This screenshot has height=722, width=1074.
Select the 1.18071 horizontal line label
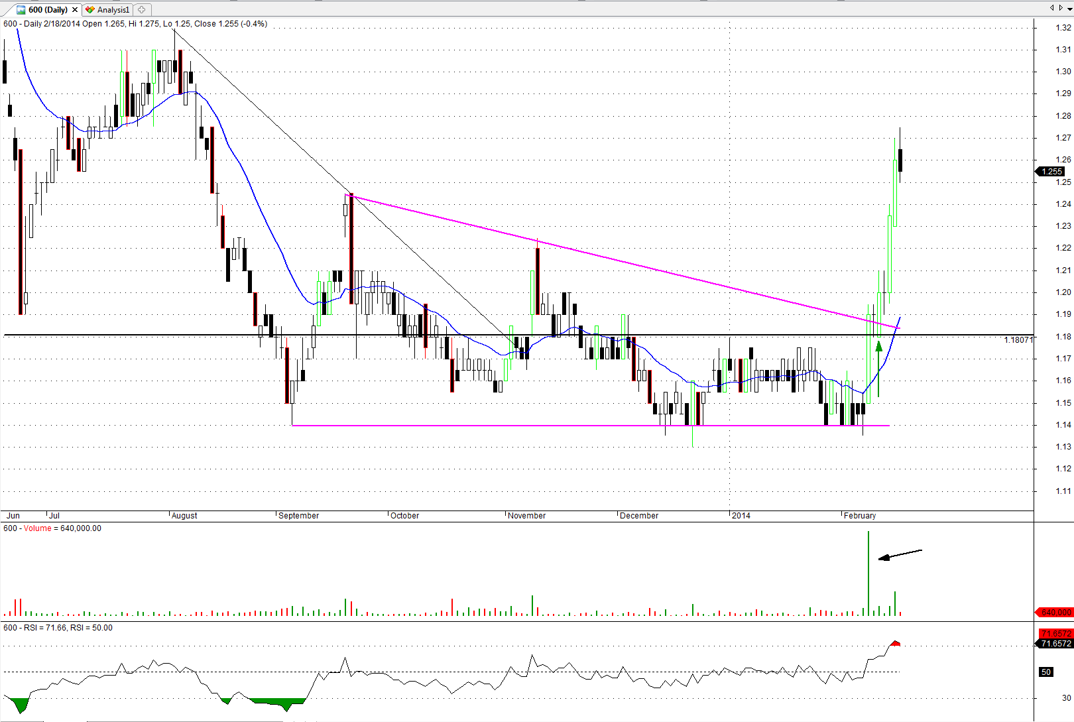(1018, 340)
